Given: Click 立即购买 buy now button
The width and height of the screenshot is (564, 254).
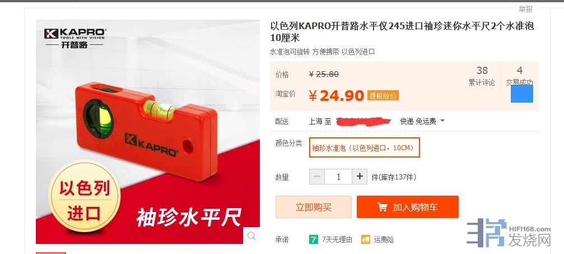Looking at the screenshot, I should [313, 207].
